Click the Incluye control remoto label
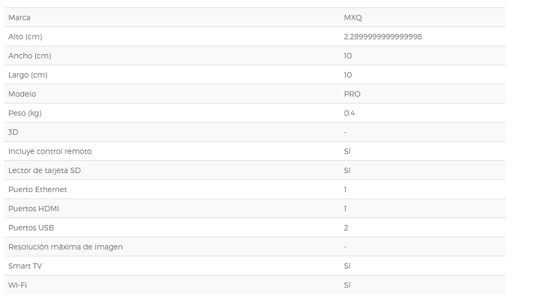The height and width of the screenshot is (302, 537). click(50, 151)
